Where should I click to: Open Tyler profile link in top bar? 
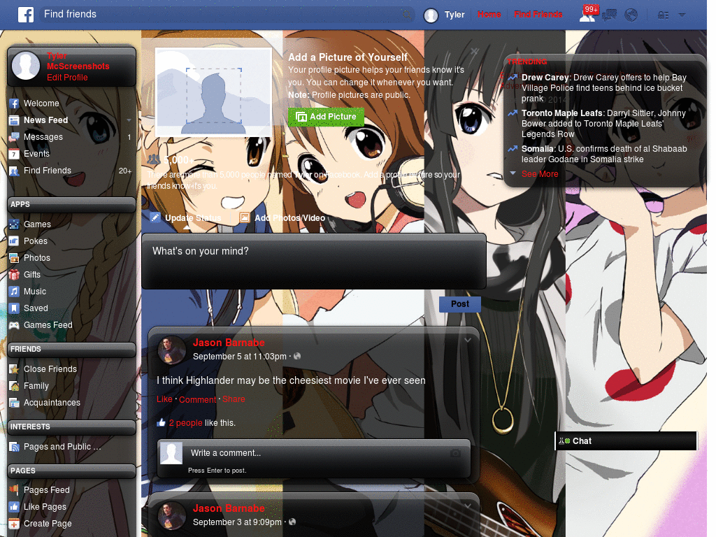(454, 15)
